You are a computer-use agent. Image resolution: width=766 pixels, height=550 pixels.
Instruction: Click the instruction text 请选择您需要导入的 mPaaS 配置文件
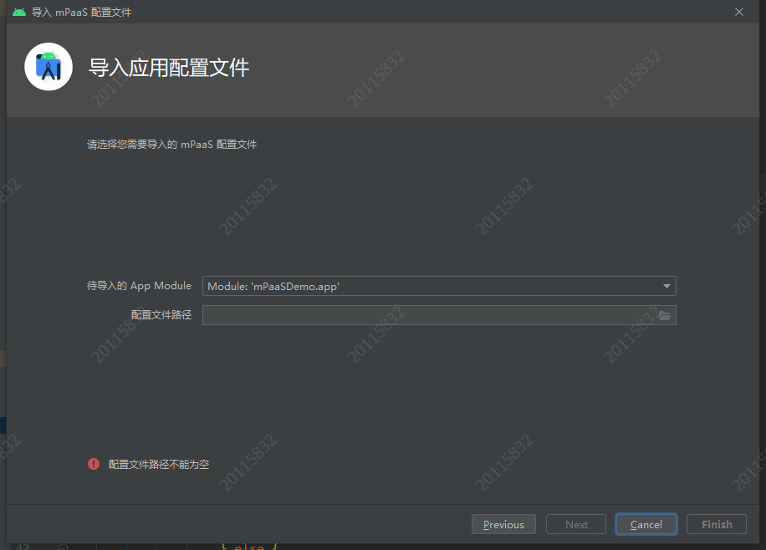click(x=172, y=145)
